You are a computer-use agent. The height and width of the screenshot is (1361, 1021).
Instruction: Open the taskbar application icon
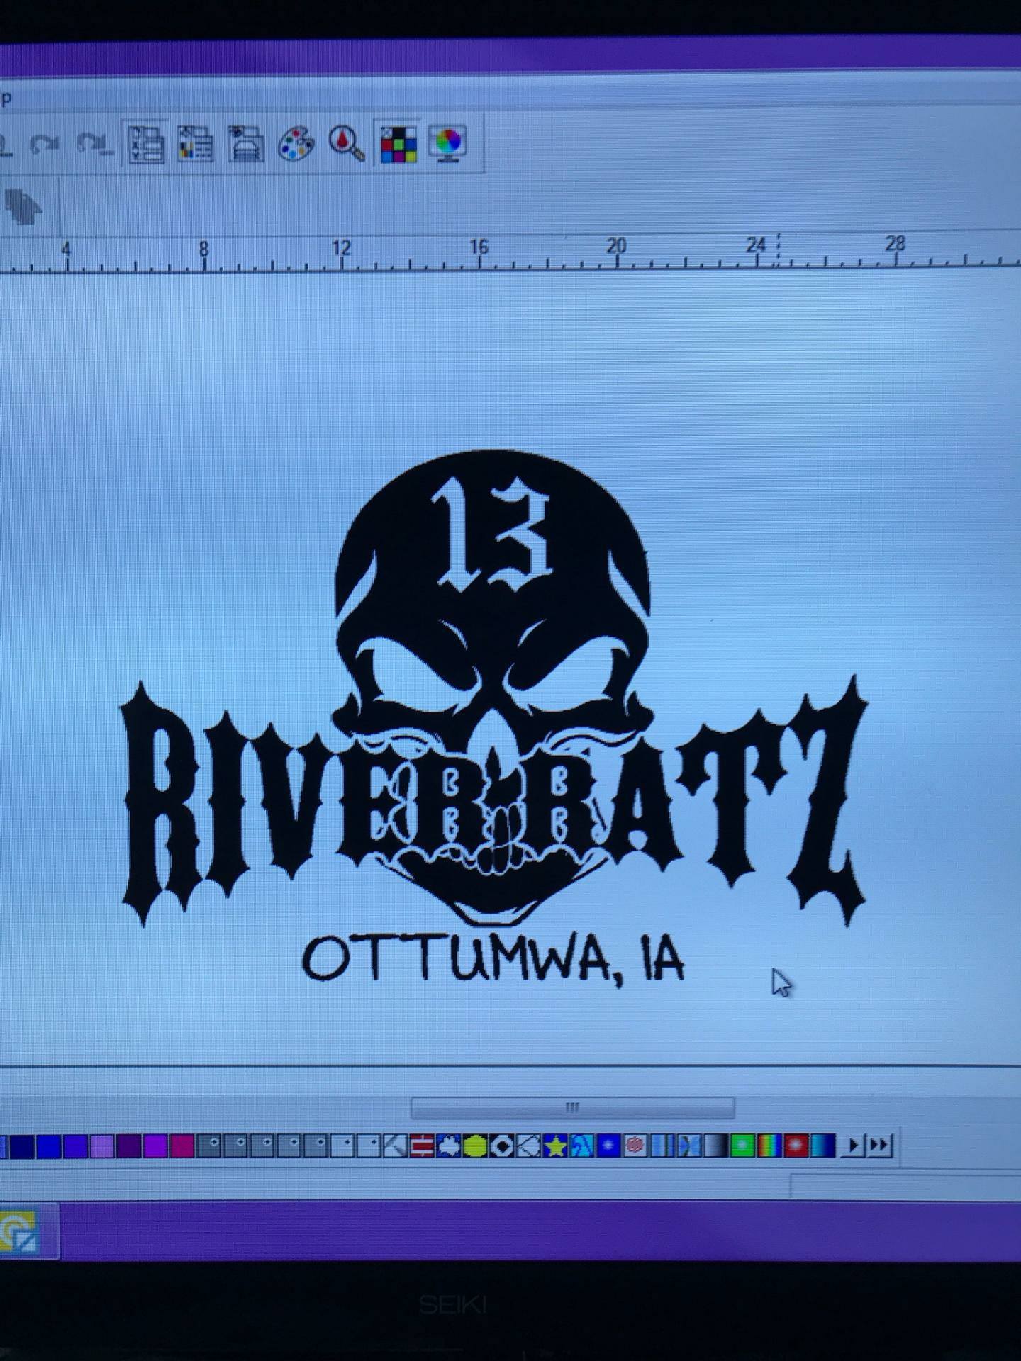click(x=20, y=1233)
